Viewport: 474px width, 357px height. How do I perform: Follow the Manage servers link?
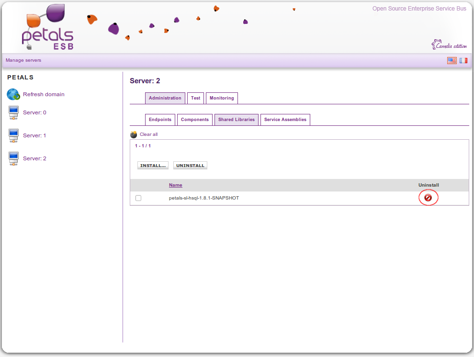point(23,60)
